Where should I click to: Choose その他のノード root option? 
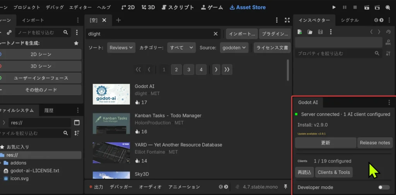(41, 90)
